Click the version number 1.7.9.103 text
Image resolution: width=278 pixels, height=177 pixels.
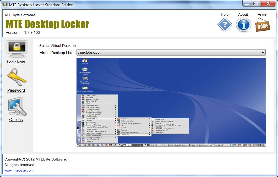(32, 33)
